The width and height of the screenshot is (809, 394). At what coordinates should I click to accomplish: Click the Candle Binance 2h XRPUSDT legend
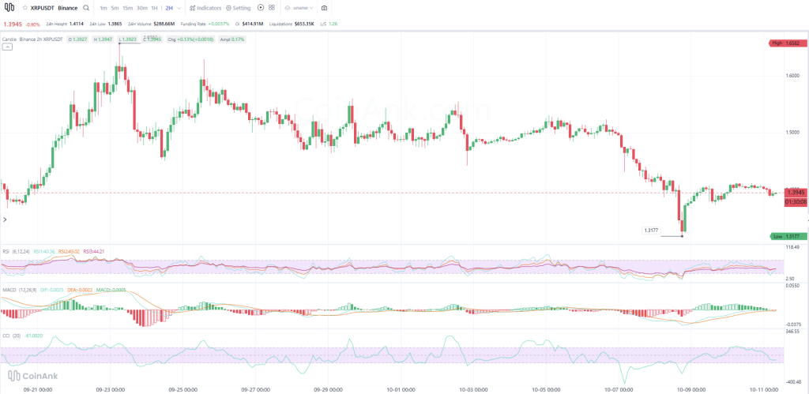coord(32,39)
